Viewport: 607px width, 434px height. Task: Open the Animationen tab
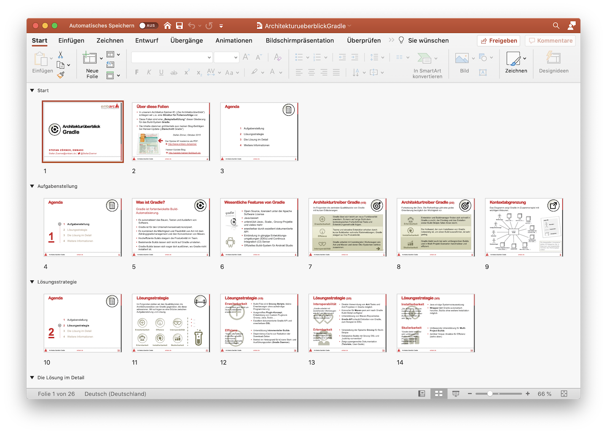pos(234,40)
